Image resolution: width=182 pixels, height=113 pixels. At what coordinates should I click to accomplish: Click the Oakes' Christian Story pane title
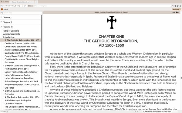pyautogui.click(x=111, y=12)
